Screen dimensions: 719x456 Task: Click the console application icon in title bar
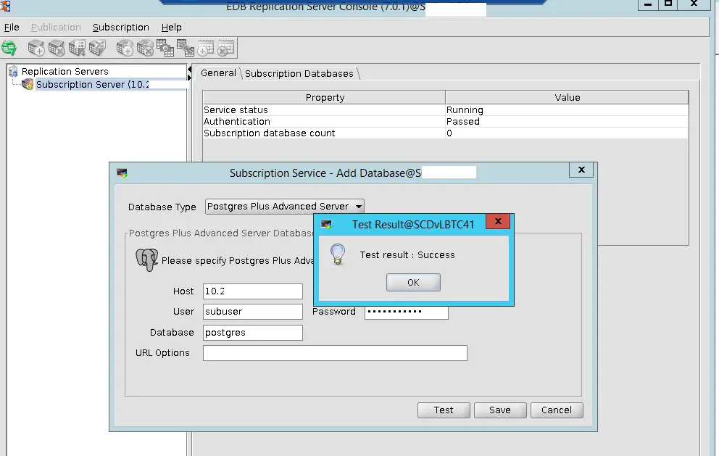[5, 6]
